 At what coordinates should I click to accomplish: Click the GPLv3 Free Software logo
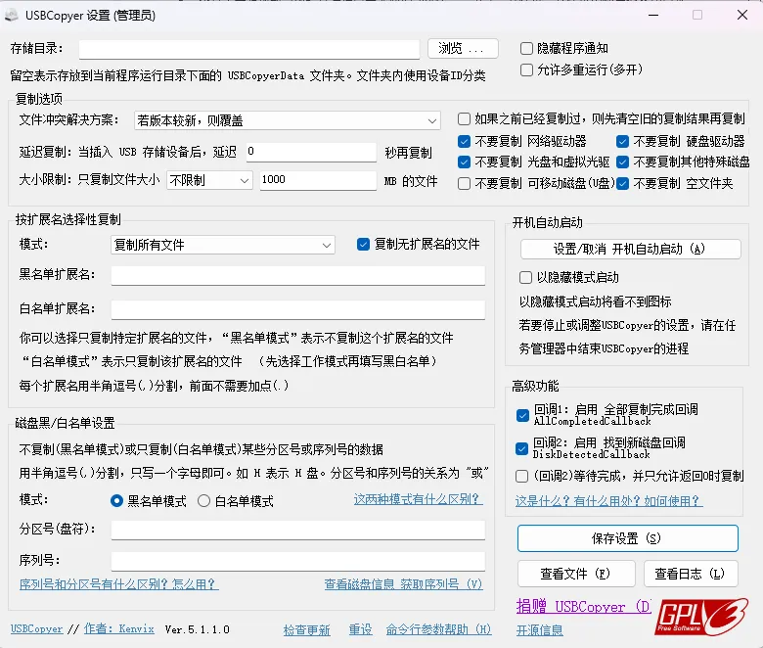point(700,617)
